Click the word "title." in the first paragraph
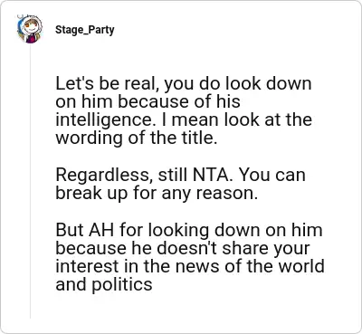Viewport: 362px width, 334px height. click(201, 138)
